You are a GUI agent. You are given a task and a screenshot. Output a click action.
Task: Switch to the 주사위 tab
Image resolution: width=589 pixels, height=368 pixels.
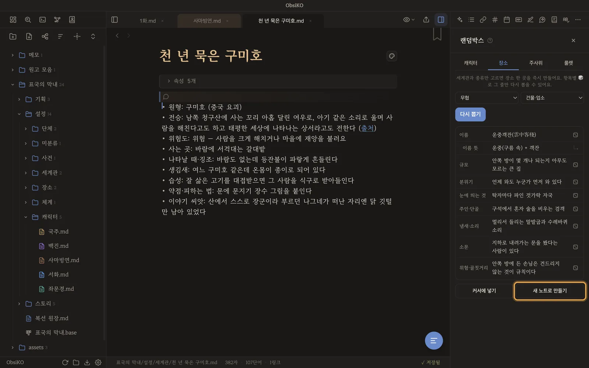(x=536, y=63)
